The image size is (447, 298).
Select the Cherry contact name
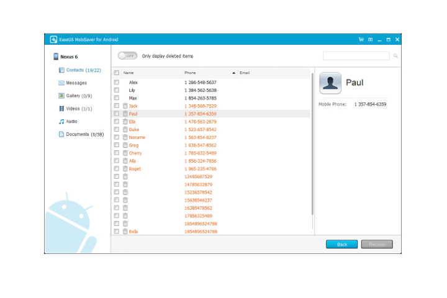click(135, 153)
